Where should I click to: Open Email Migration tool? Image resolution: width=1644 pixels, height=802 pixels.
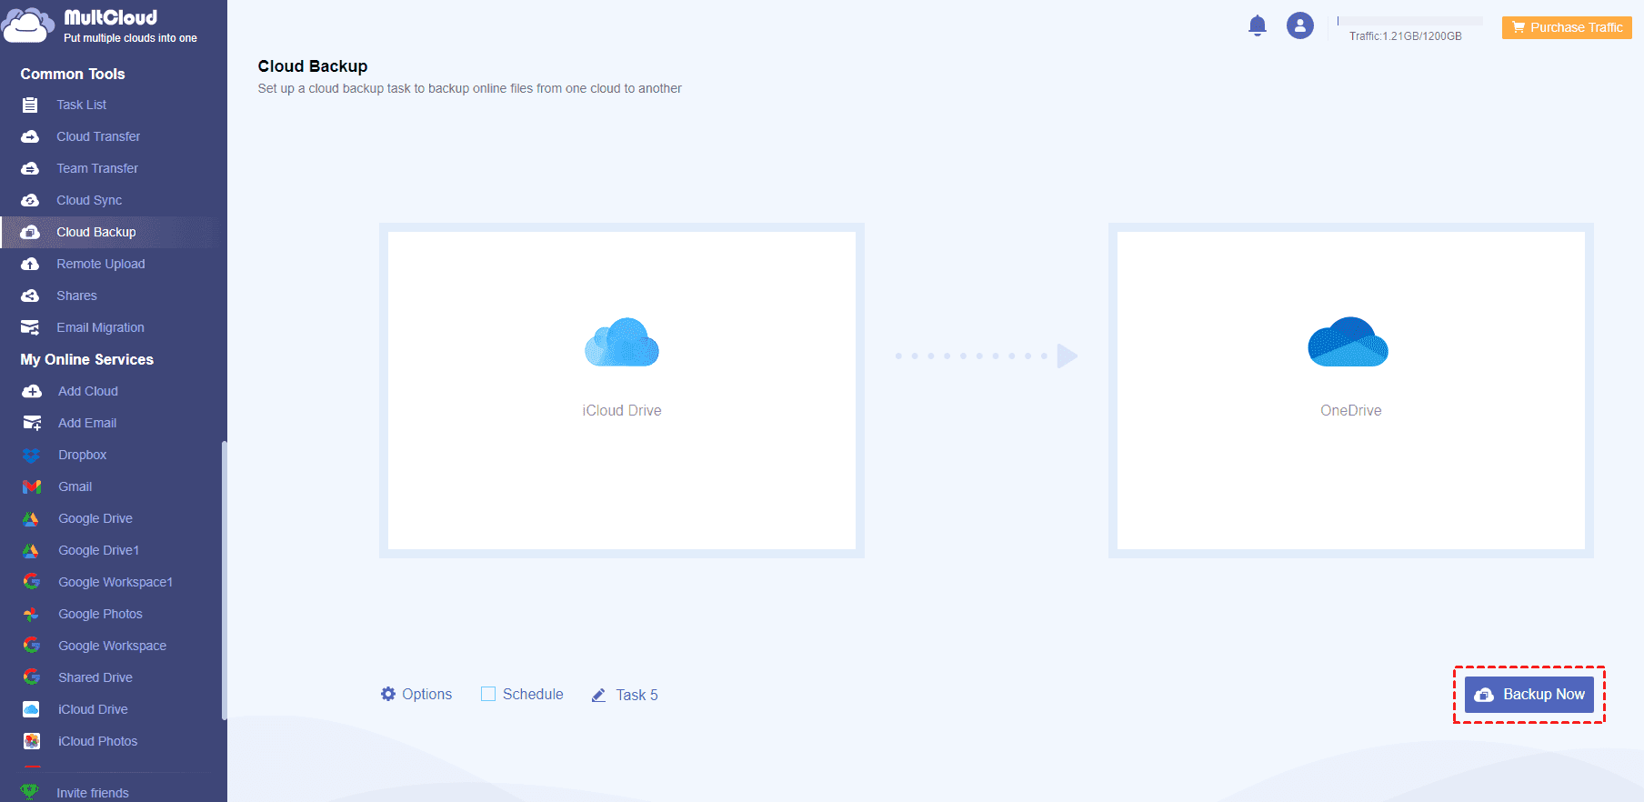100,327
